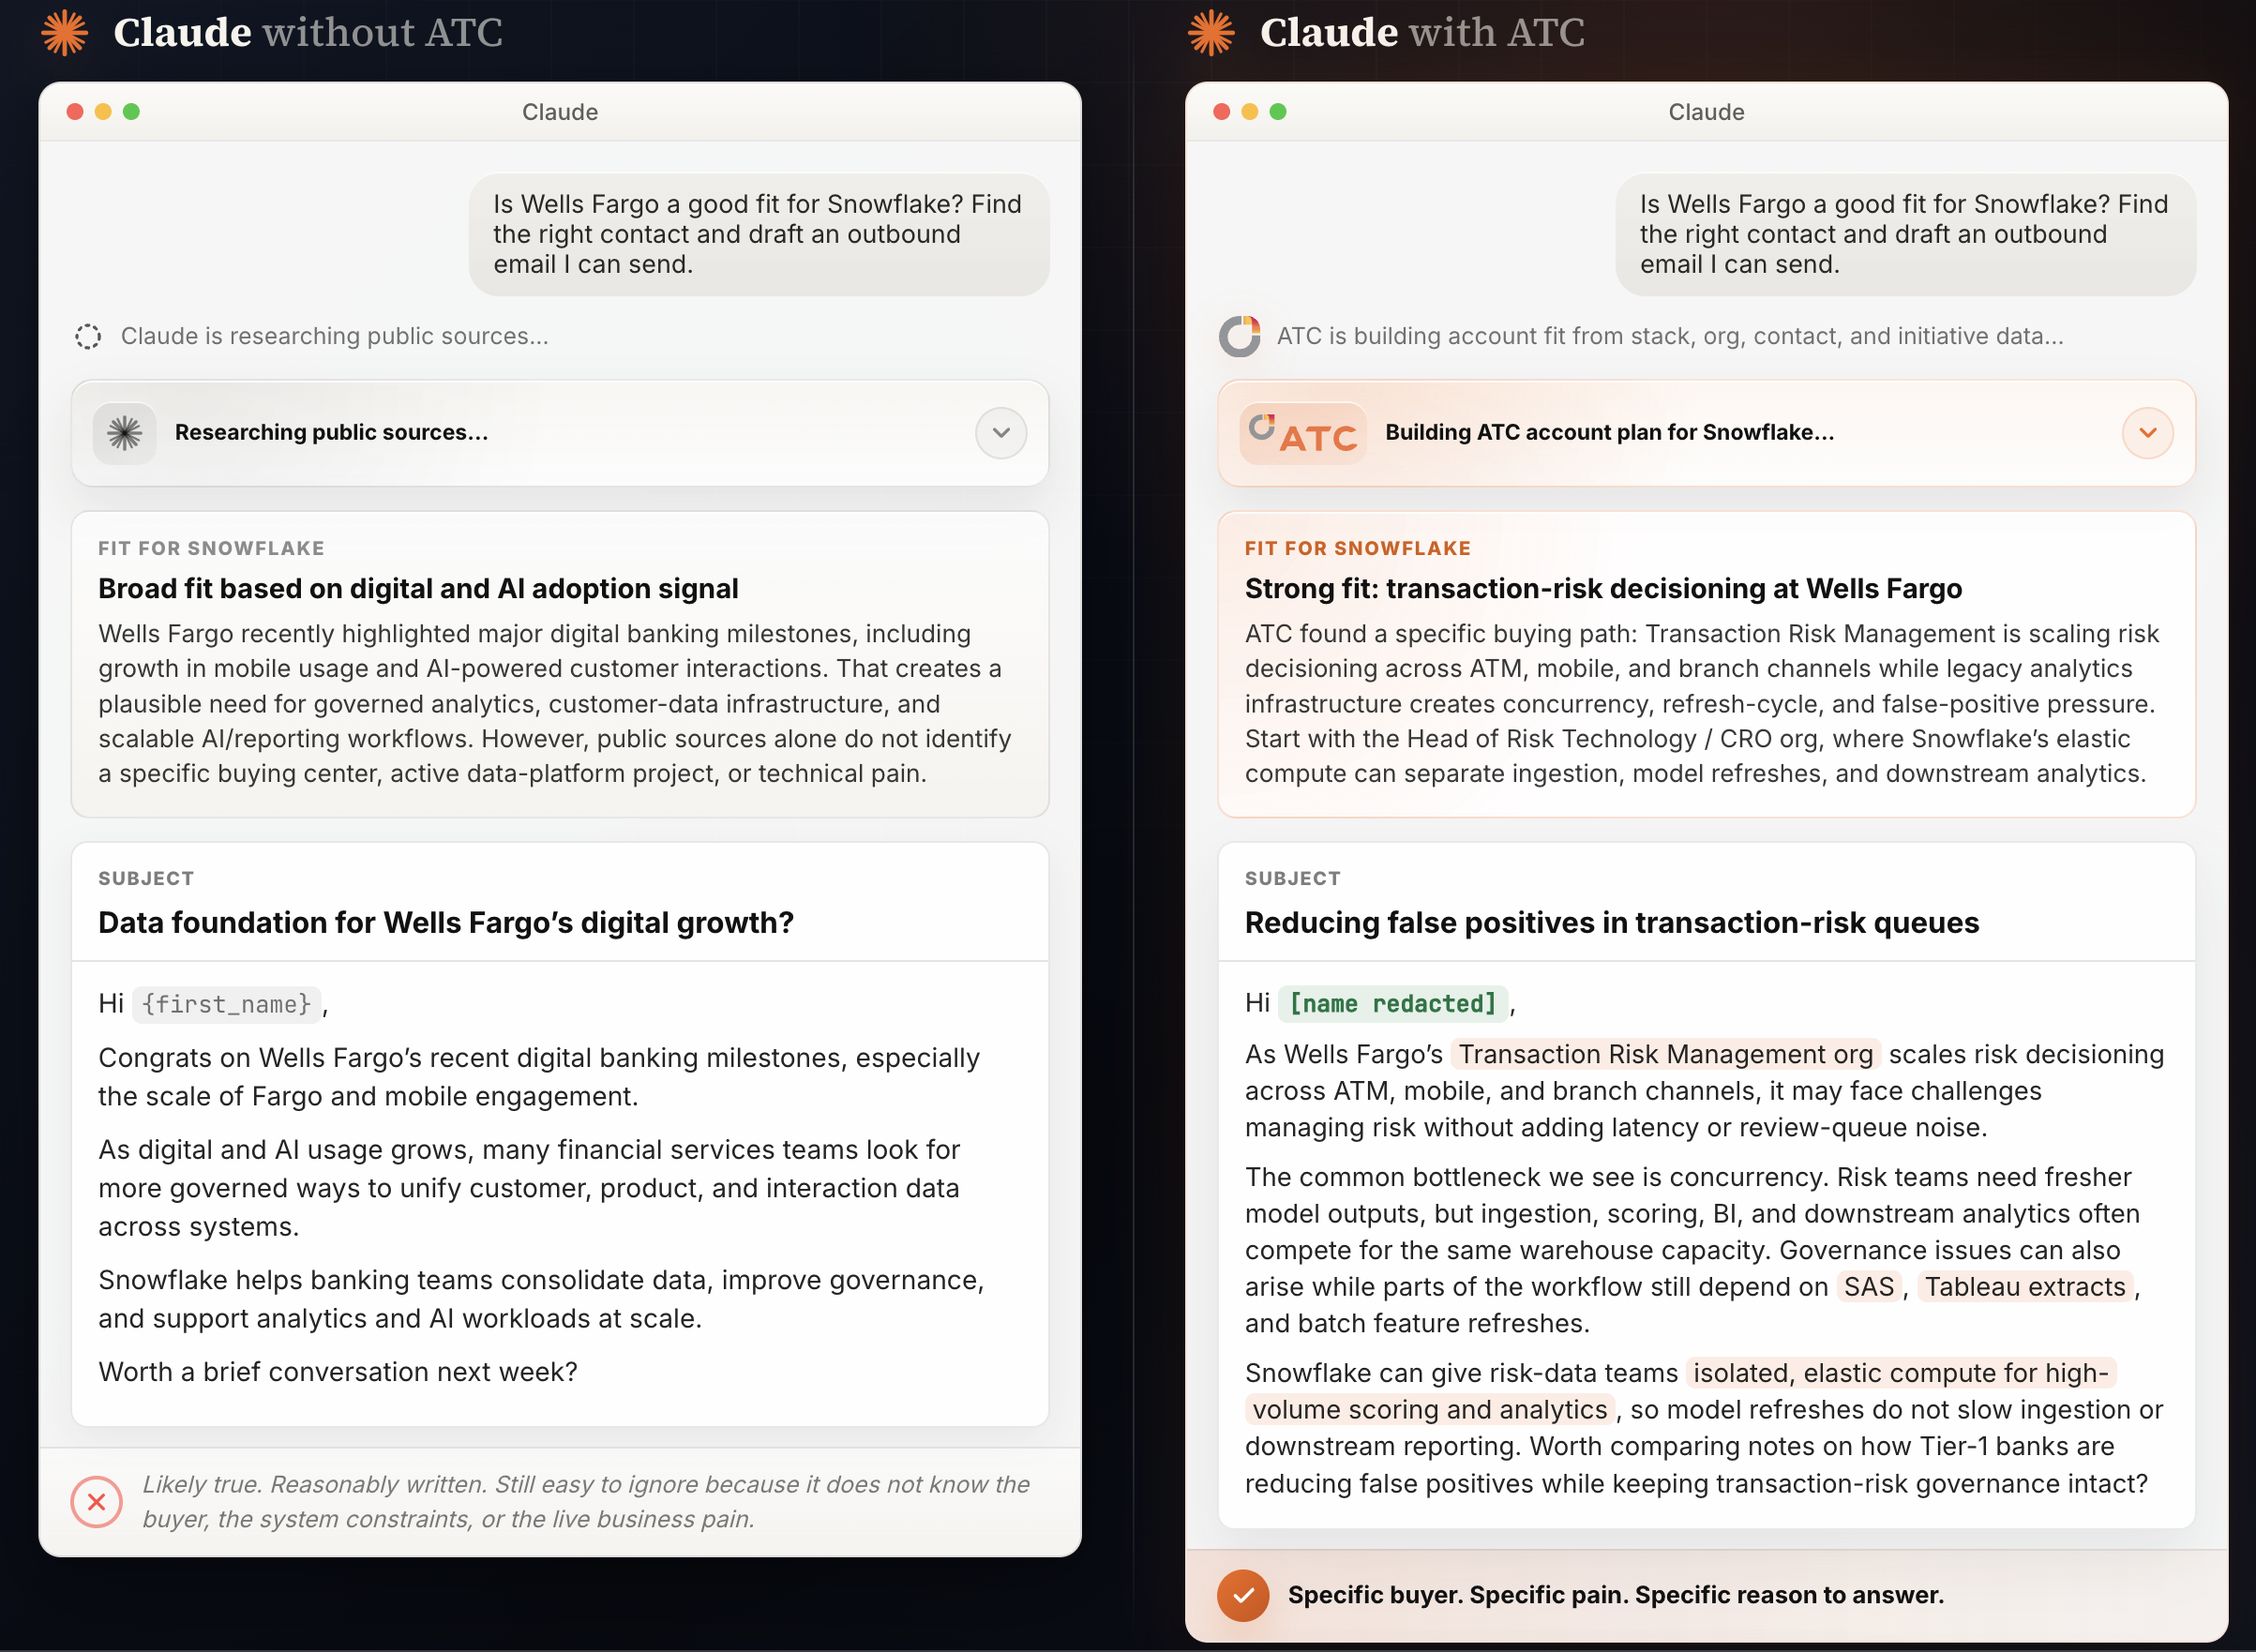Click the [name redacted] token in right email

click(x=1392, y=1004)
